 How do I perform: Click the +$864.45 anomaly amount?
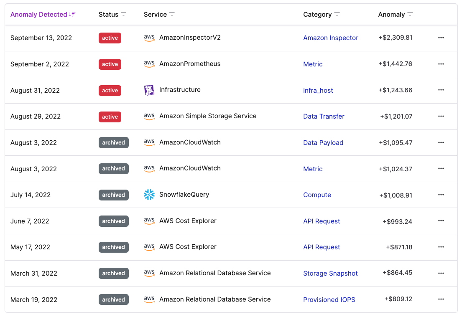pos(398,273)
